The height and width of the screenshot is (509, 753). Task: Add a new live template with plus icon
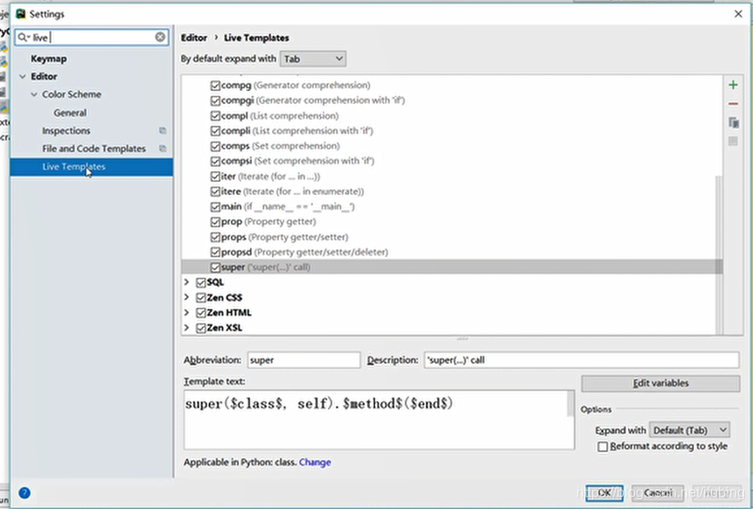[x=733, y=85]
